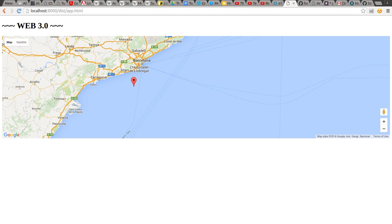This screenshot has height=224, width=392.
Task: Zoom out the map with minus
Action: click(384, 129)
